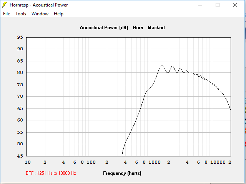The height and width of the screenshot is (184, 246).
Task: Open the File menu
Action: point(7,14)
